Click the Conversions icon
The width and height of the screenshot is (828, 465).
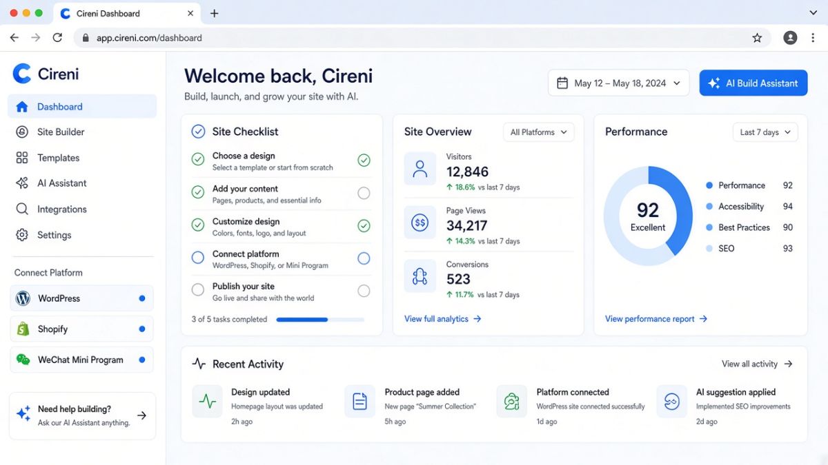pos(420,276)
